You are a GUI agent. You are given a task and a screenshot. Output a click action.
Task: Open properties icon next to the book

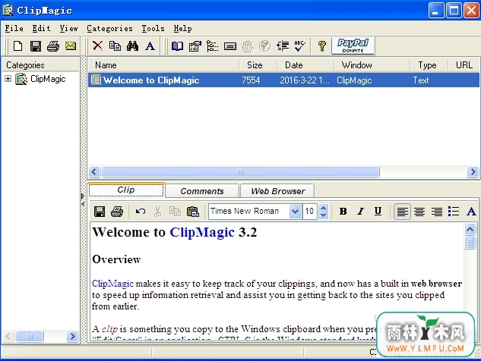[195, 46]
